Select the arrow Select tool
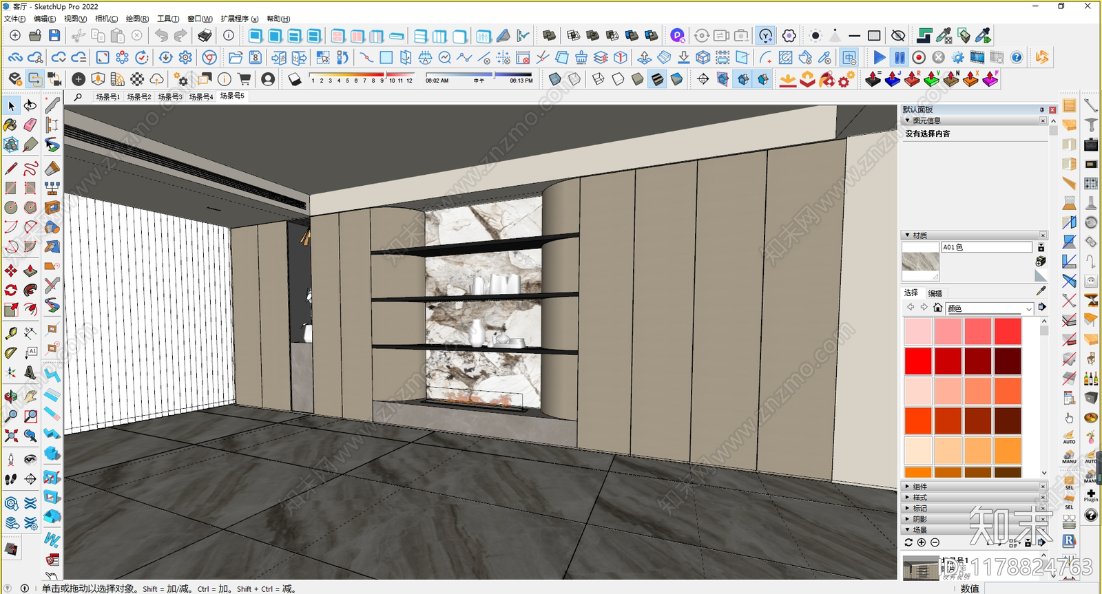1102x594 pixels. pos(11,105)
